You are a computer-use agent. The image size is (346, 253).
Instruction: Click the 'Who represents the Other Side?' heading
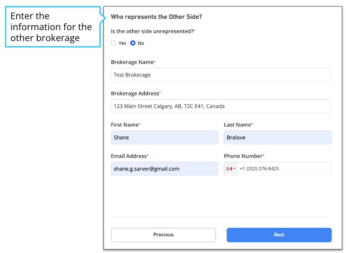[x=156, y=17]
